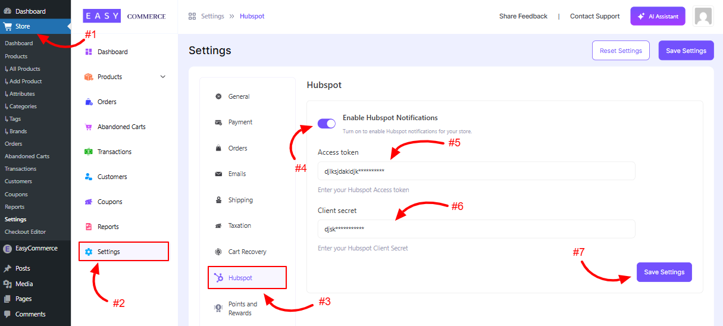
Task: Click the Cart Recovery settings icon
Action: click(218, 252)
